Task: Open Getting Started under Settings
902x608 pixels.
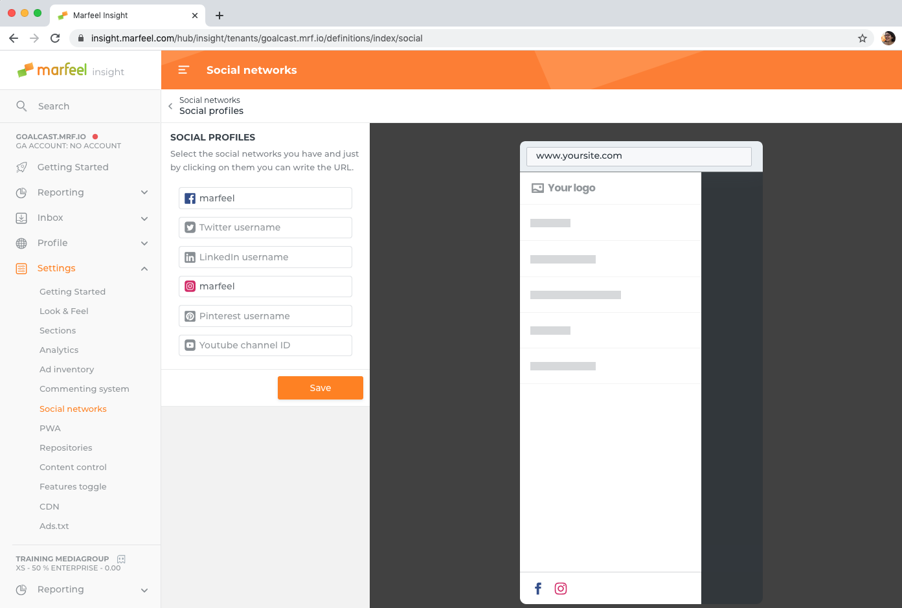Action: click(x=73, y=292)
